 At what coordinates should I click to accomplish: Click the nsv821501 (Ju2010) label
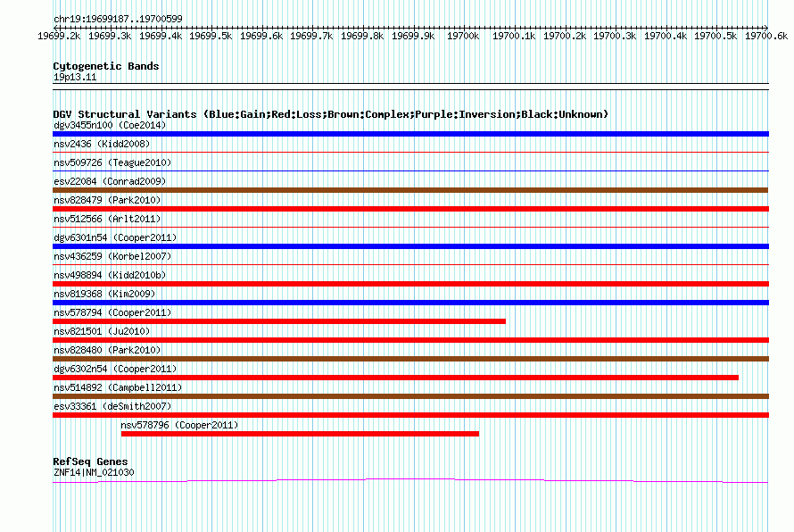point(102,331)
